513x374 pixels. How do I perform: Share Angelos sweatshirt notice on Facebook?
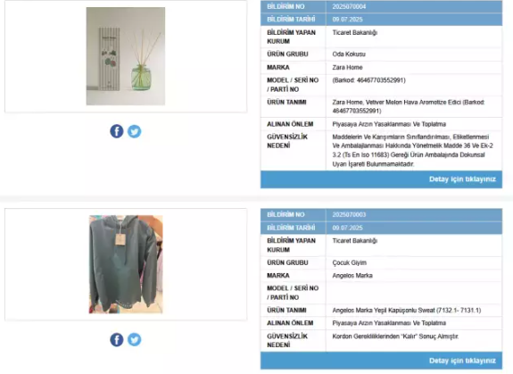(117, 340)
